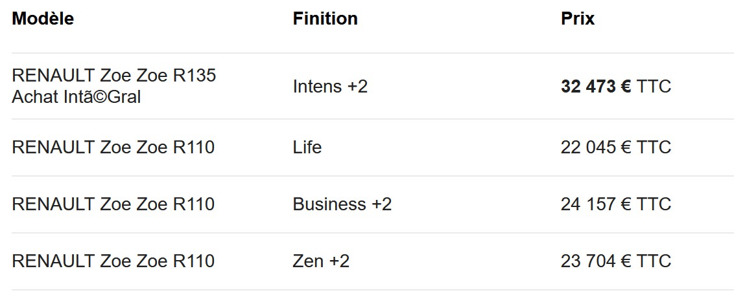
Task: Click the model name in Business +2 row
Action: point(113,204)
